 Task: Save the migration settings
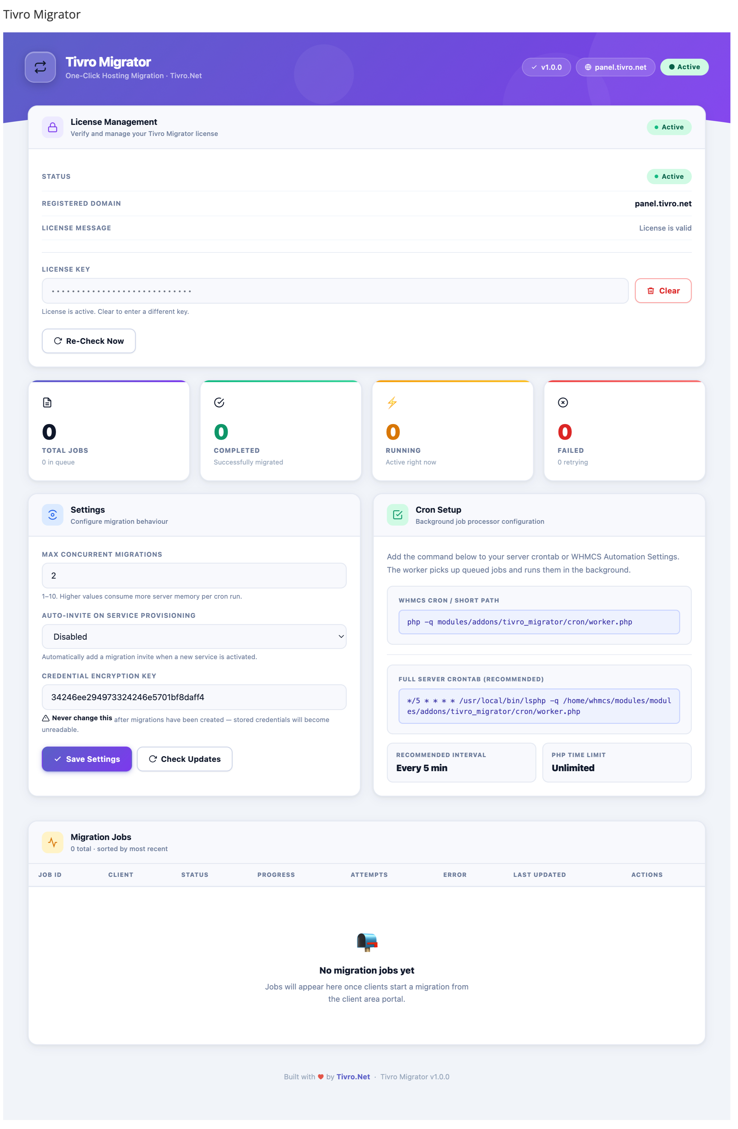pos(87,759)
